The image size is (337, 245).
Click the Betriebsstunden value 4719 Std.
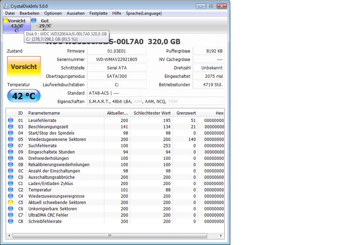[209, 84]
